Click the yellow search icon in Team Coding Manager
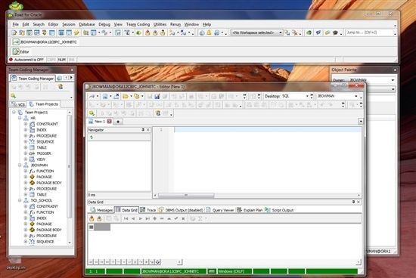Screen dimensions: 416x278 (x=14, y=96)
